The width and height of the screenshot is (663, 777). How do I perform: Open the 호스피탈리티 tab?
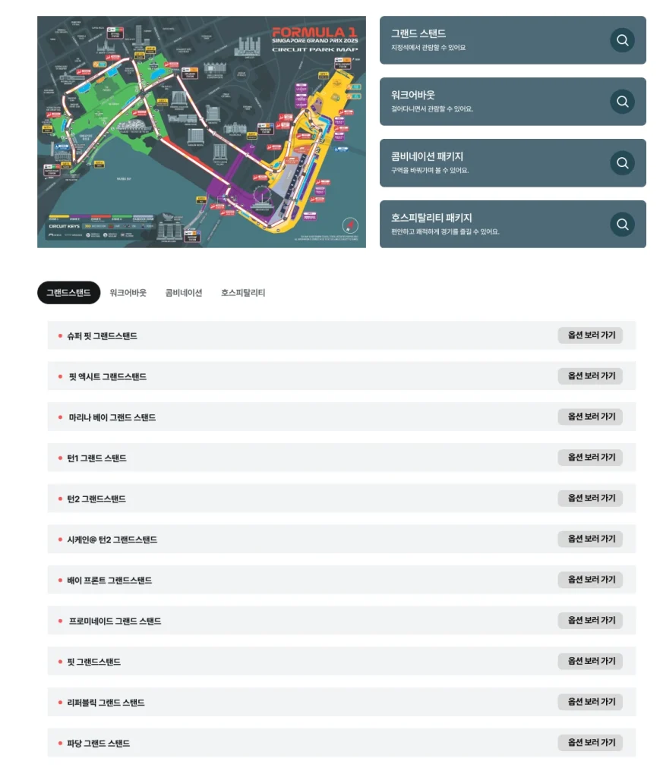click(x=243, y=293)
